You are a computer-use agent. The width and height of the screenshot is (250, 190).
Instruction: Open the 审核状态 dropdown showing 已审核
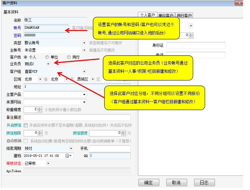click(48, 164)
